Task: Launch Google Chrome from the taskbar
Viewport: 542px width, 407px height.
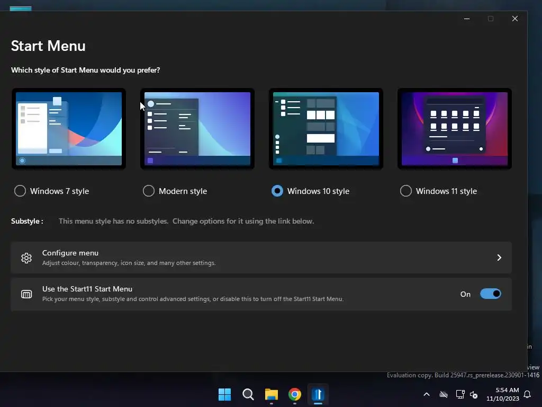Action: [294, 394]
